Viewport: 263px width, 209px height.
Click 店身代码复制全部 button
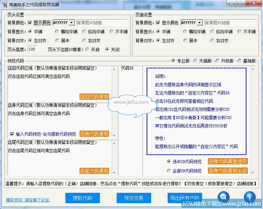click(228, 170)
